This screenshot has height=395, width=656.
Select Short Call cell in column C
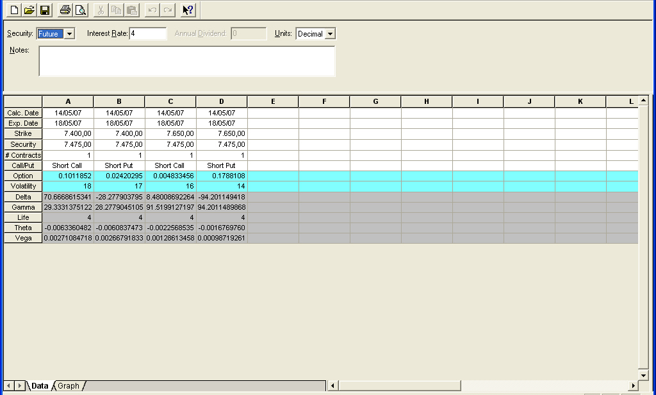tap(170, 165)
